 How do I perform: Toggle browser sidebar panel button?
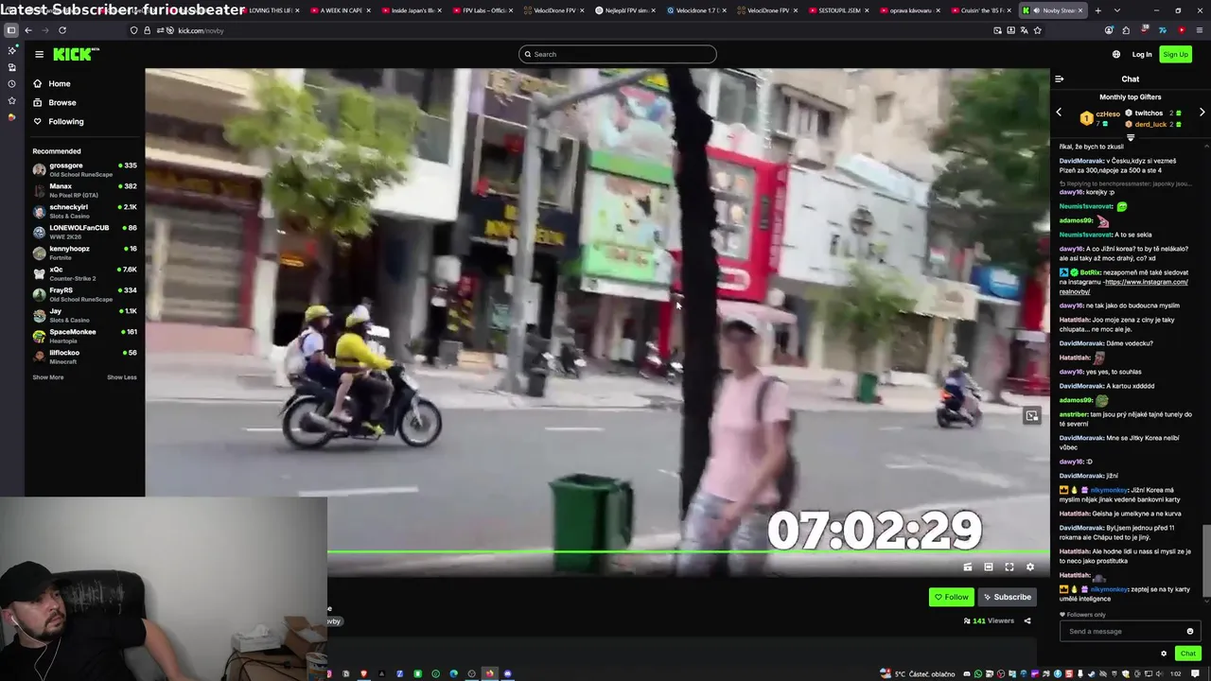click(11, 30)
